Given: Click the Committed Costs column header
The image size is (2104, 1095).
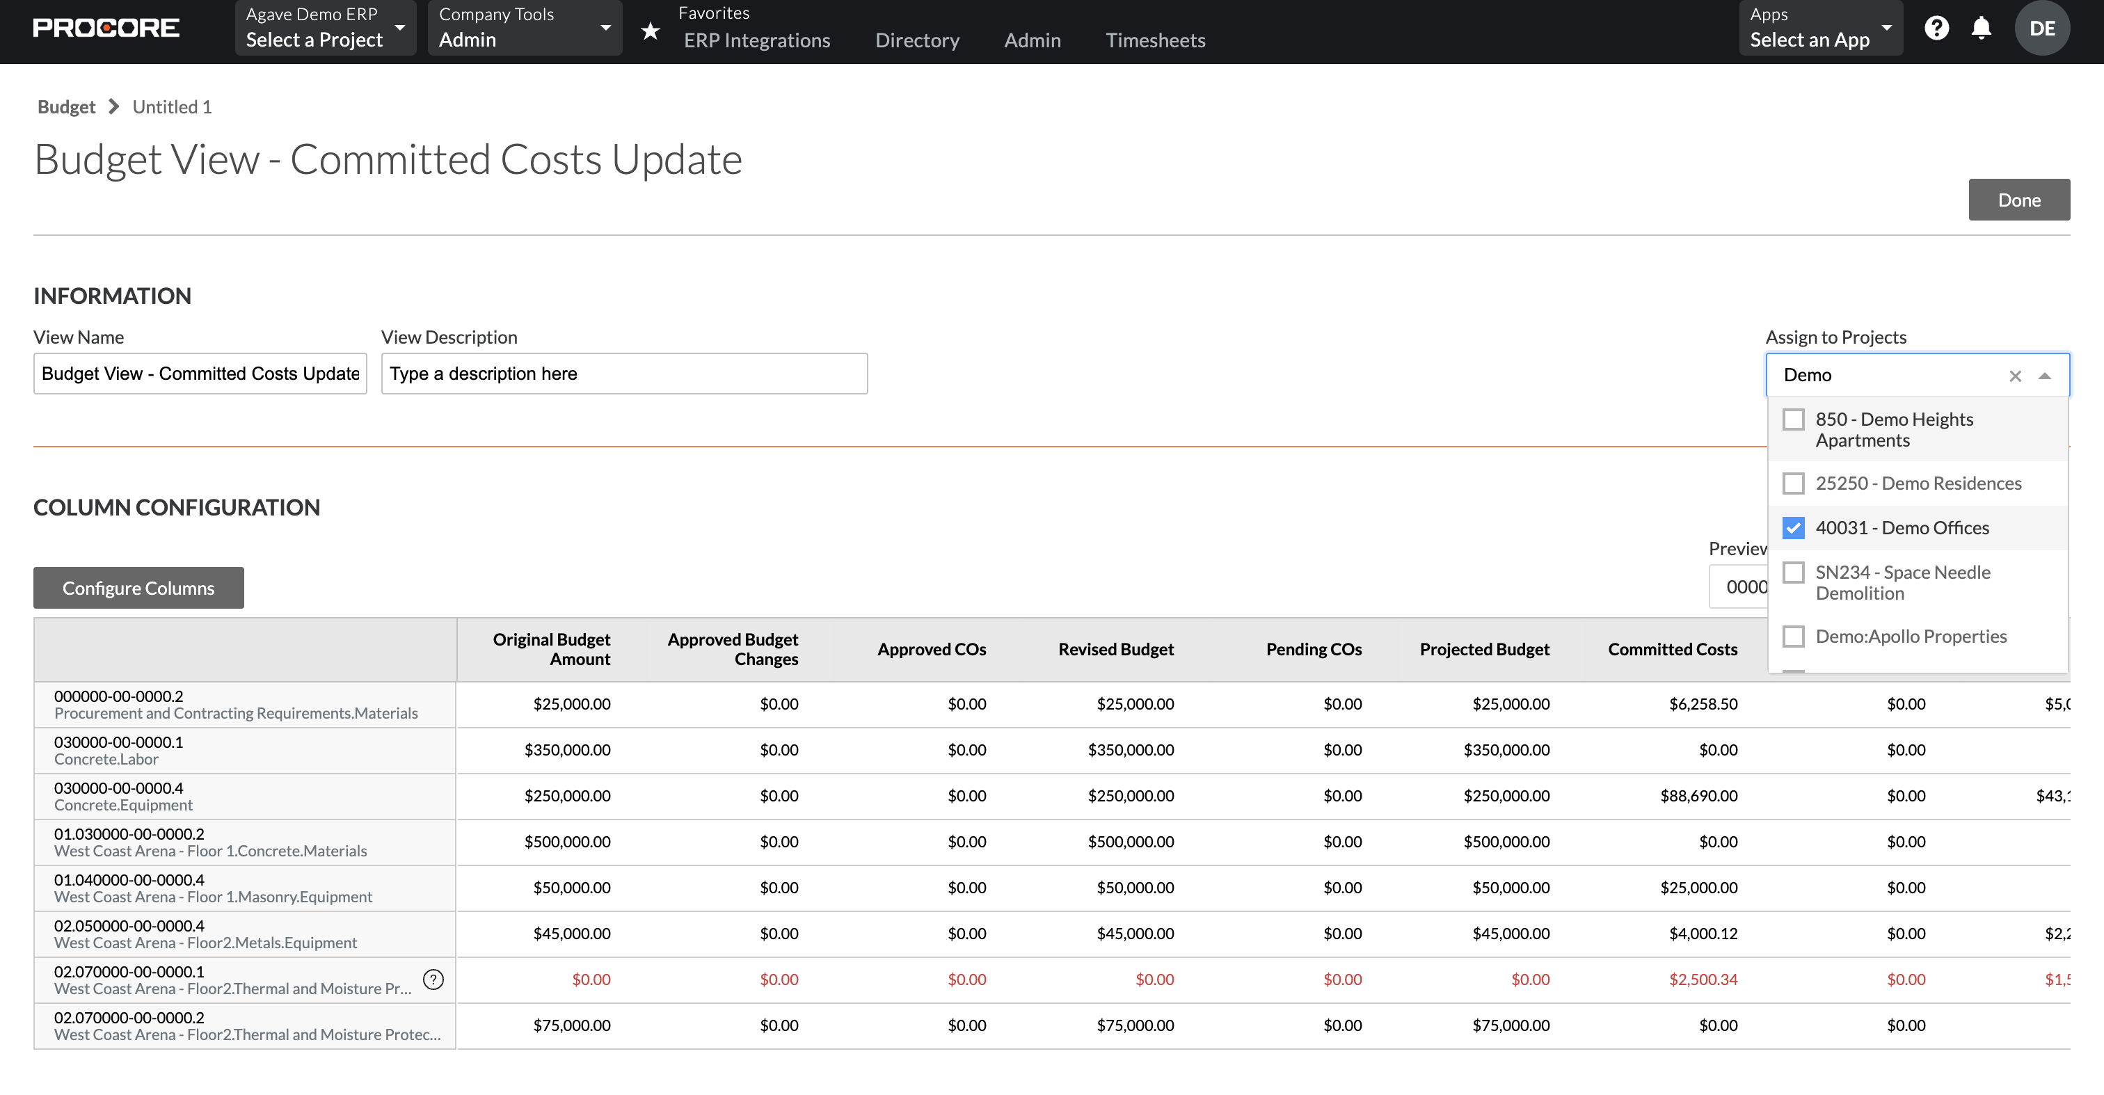Looking at the screenshot, I should [1673, 649].
